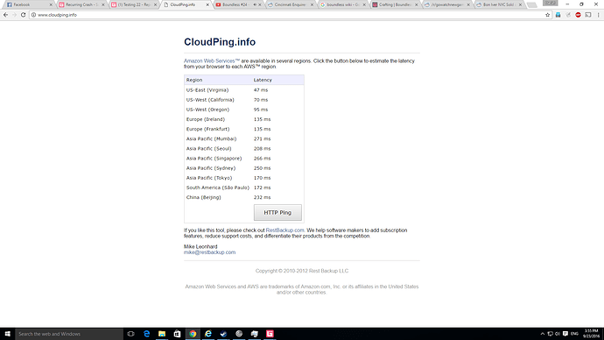Click the South America (São Paulo) region

click(x=218, y=188)
